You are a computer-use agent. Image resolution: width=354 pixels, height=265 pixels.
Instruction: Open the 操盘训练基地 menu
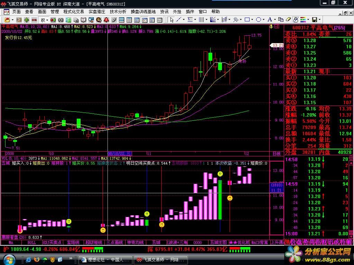143,11
